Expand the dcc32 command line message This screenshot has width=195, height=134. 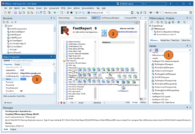pos(4,117)
